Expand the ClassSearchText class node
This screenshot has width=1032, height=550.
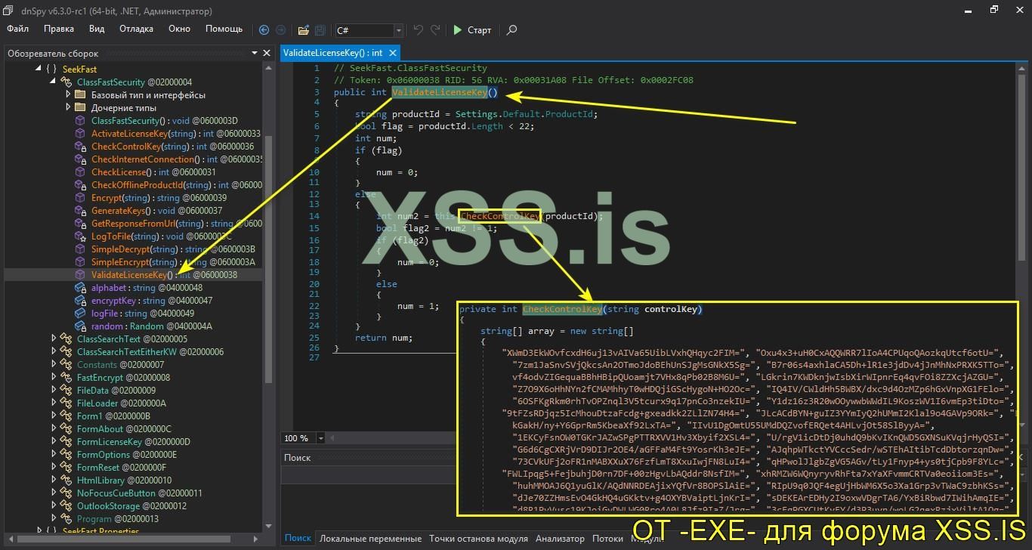click(53, 339)
